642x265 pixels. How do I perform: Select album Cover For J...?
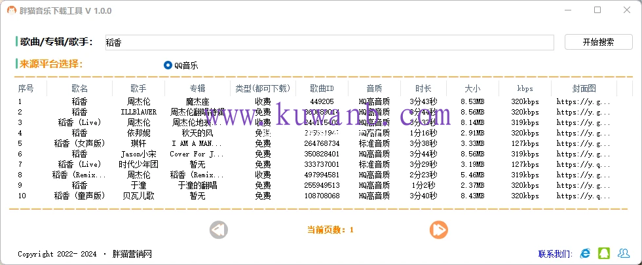[197, 154]
